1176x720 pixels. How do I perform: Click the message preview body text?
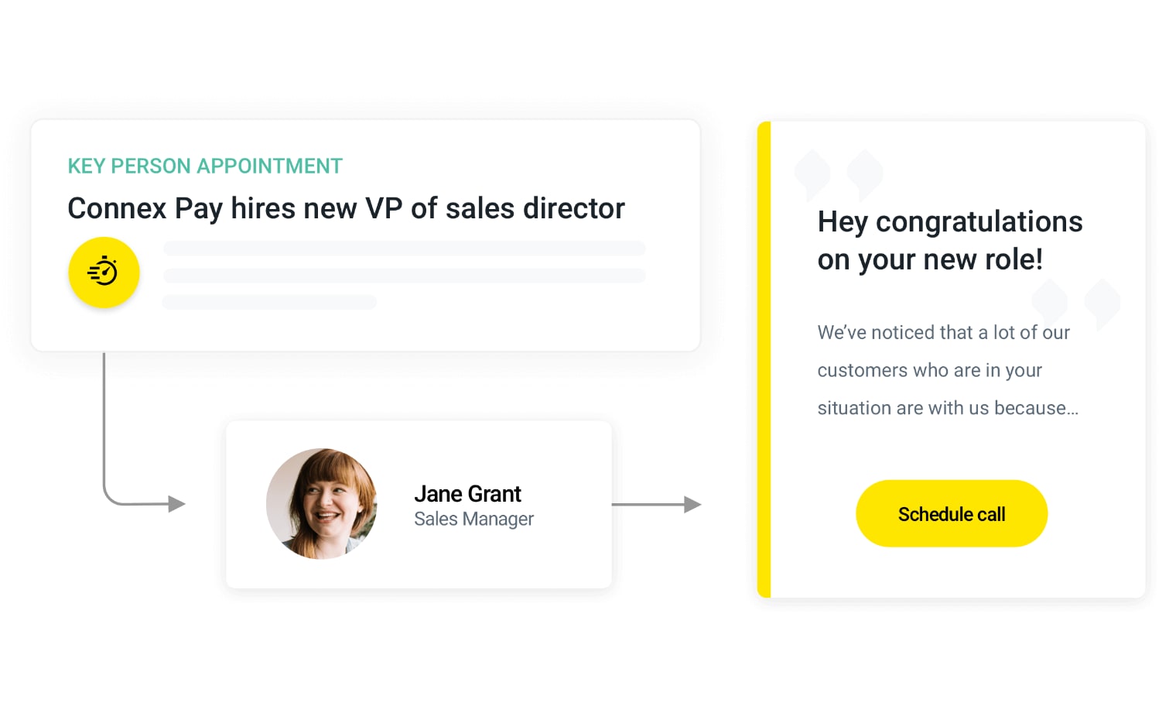pos(947,370)
